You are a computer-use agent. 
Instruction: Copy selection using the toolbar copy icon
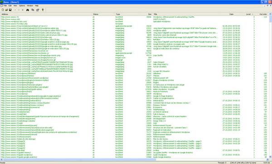(33, 10)
